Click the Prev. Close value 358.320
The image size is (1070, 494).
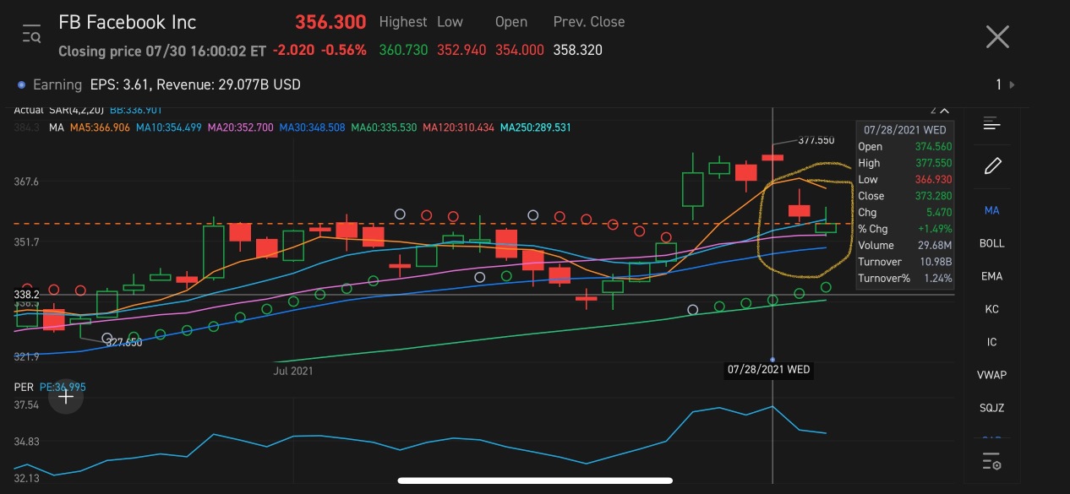tap(578, 51)
